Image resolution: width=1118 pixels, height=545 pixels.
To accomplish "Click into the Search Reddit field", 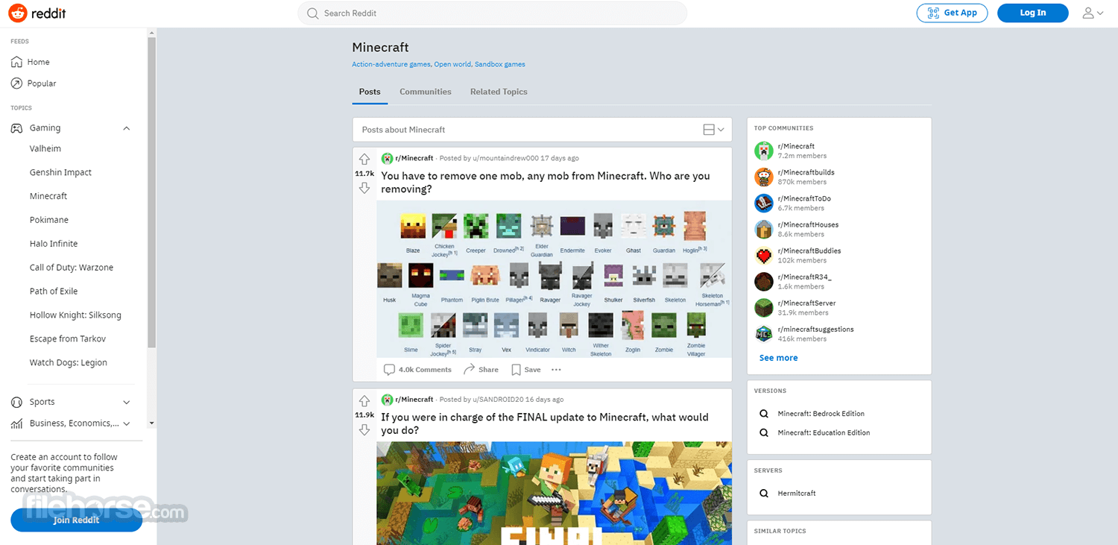I will [x=492, y=13].
